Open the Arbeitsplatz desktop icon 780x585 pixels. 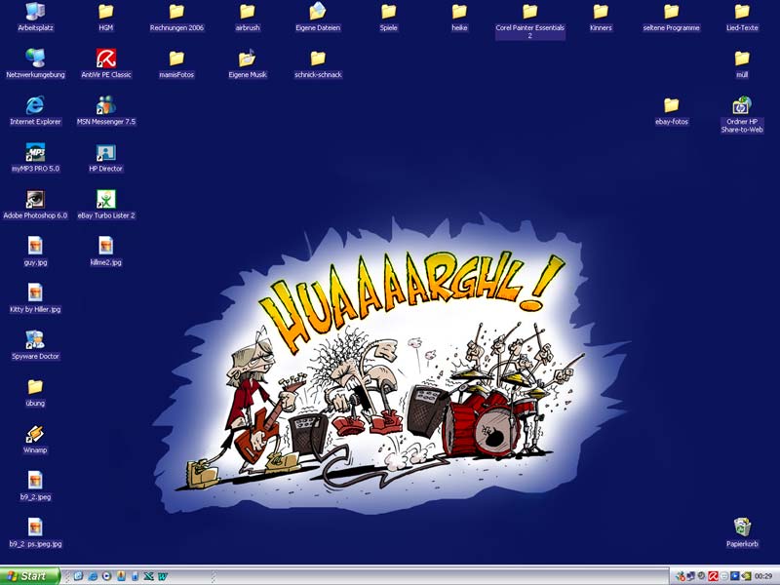(35, 13)
